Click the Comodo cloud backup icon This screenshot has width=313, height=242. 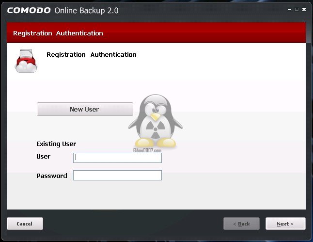[26, 61]
